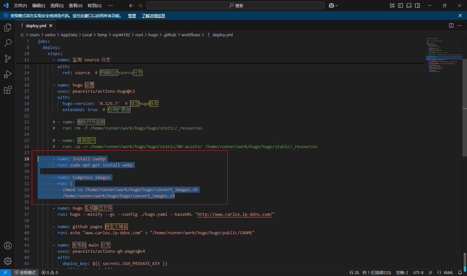Open the LF end-of-line picker
Screen dimensions: 467x276
430,272
